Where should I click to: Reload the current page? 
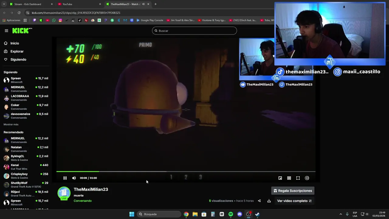pos(19,13)
